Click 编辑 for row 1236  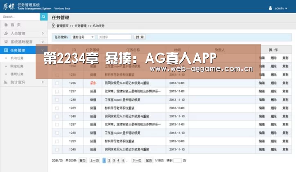click(262, 83)
